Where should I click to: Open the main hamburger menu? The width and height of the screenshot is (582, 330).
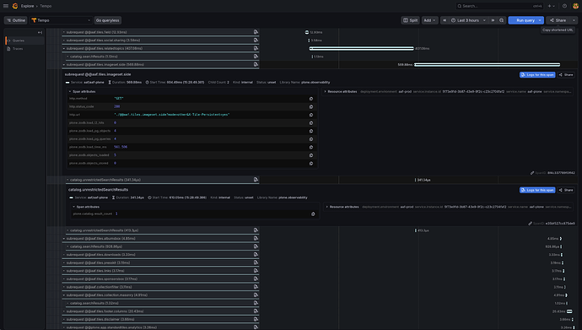coord(6,6)
